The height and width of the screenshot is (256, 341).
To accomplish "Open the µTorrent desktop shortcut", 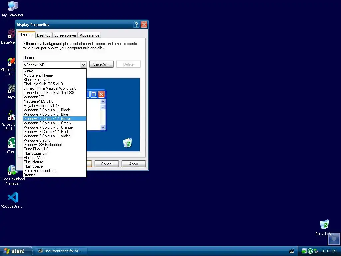I will click(10, 145).
